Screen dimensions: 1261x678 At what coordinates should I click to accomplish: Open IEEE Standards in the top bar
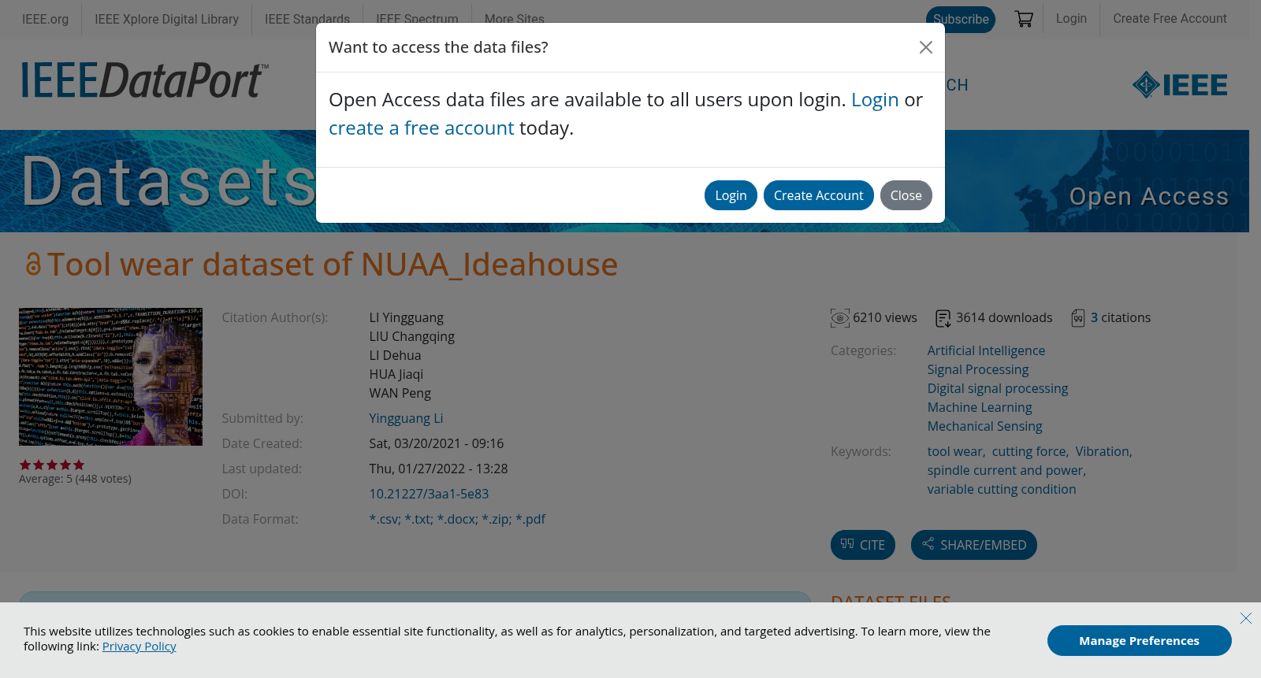(x=307, y=19)
